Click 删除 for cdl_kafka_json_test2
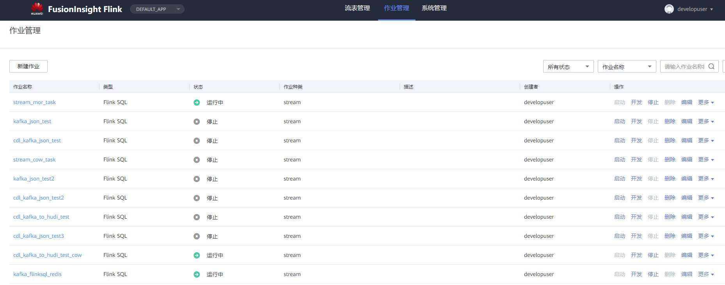725x285 pixels. [670, 198]
